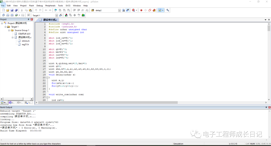Close the Project panel

(32, 19)
